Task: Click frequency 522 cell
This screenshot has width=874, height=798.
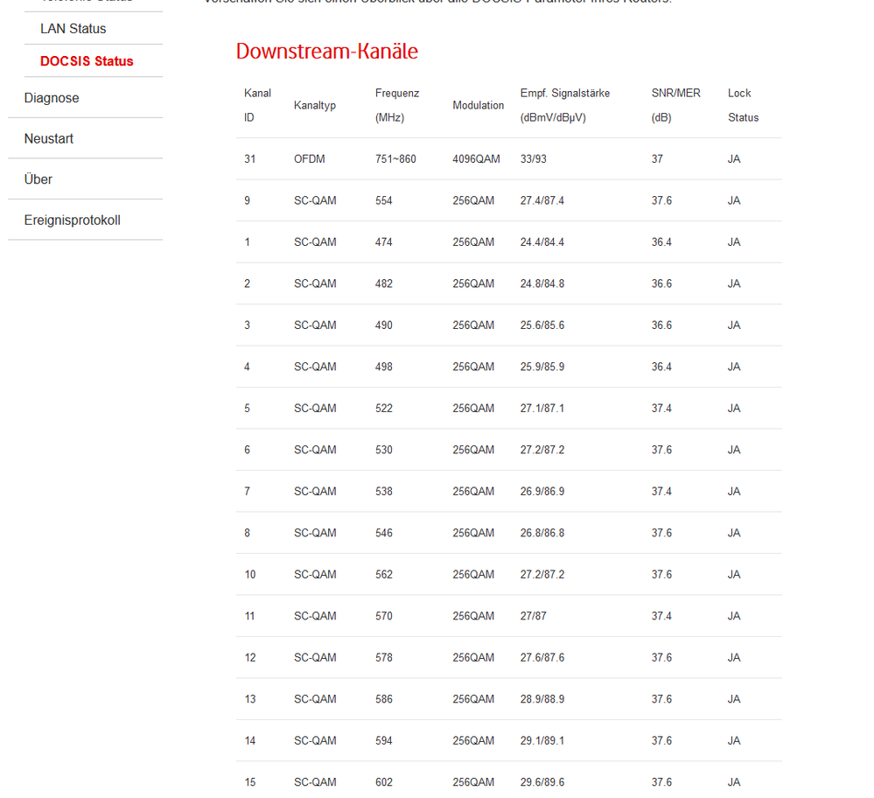Action: pyautogui.click(x=383, y=409)
